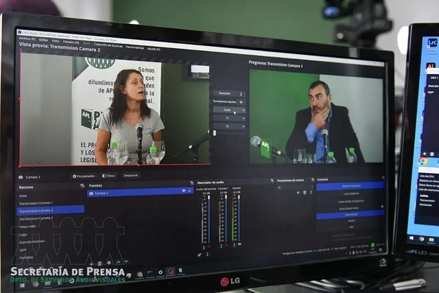The width and height of the screenshot is (439, 293).
Task: Open the Colección de Escenas menu
Action: point(108,45)
